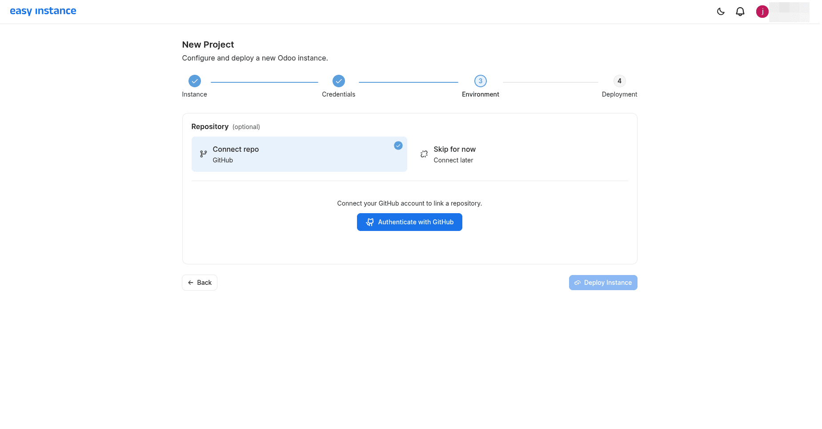Click 'Connect your GitHub account to link a repository.'

click(409, 203)
